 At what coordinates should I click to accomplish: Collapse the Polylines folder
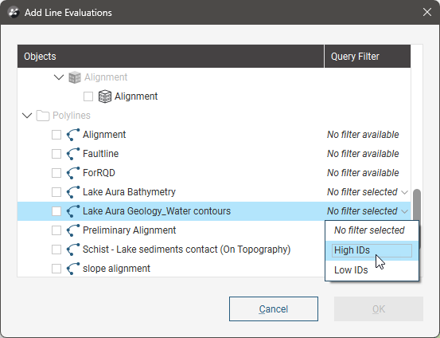[x=27, y=116]
